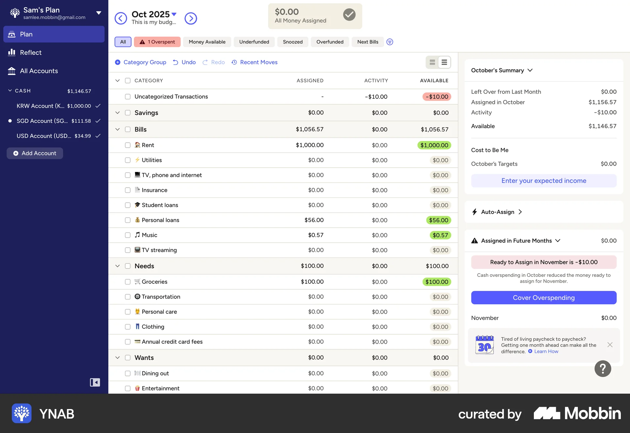This screenshot has width=630, height=433.
Task: Collapse the sidebar with the panel icon
Action: coord(95,382)
